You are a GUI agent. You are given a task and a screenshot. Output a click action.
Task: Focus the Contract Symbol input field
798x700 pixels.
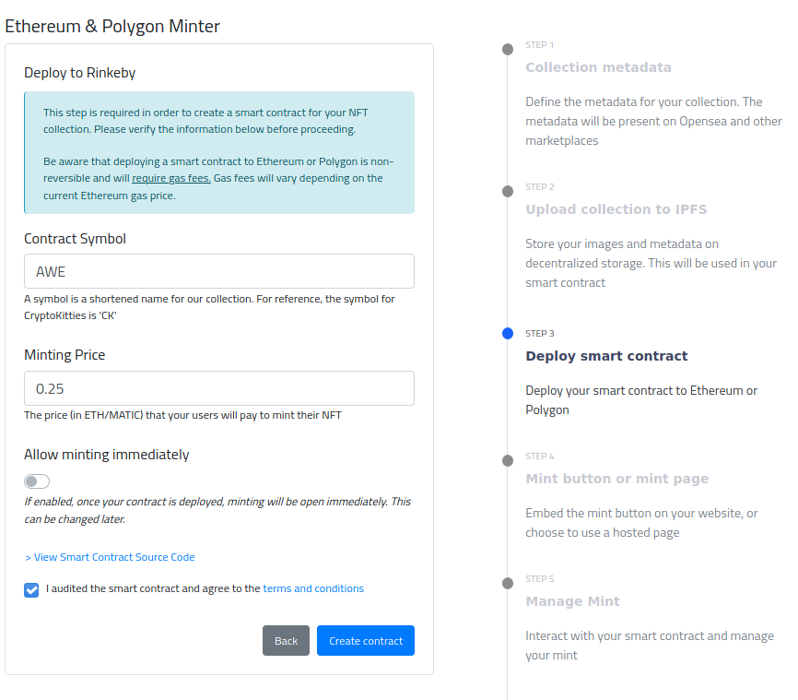pyautogui.click(x=218, y=271)
